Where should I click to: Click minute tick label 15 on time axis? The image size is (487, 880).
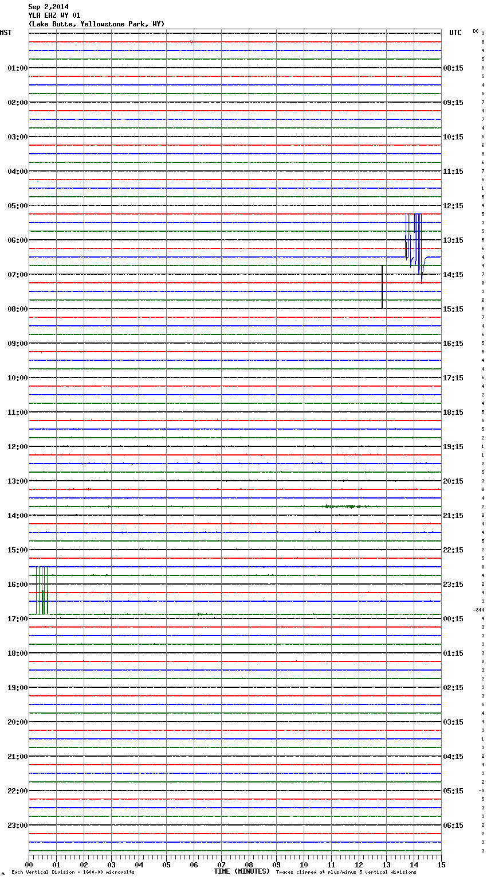(441, 865)
